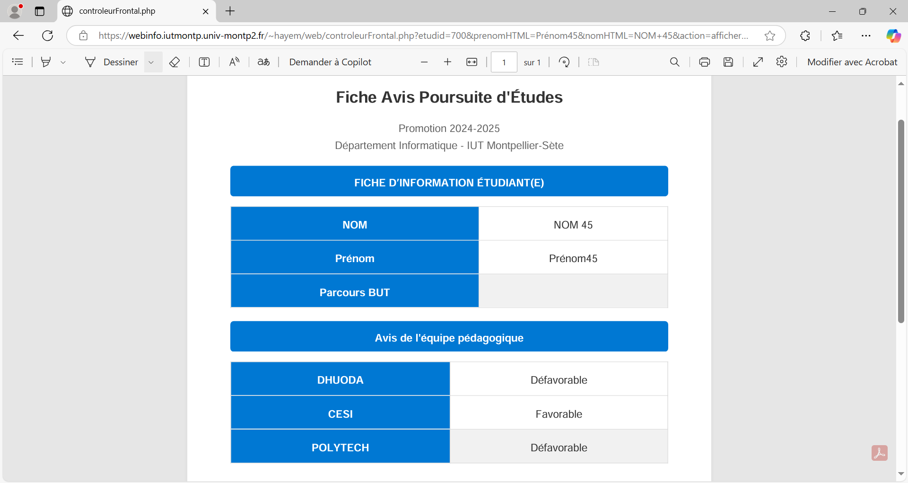Select the eraser tool

175,62
